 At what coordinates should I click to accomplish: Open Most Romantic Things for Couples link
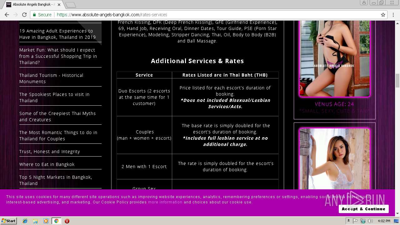(58, 136)
